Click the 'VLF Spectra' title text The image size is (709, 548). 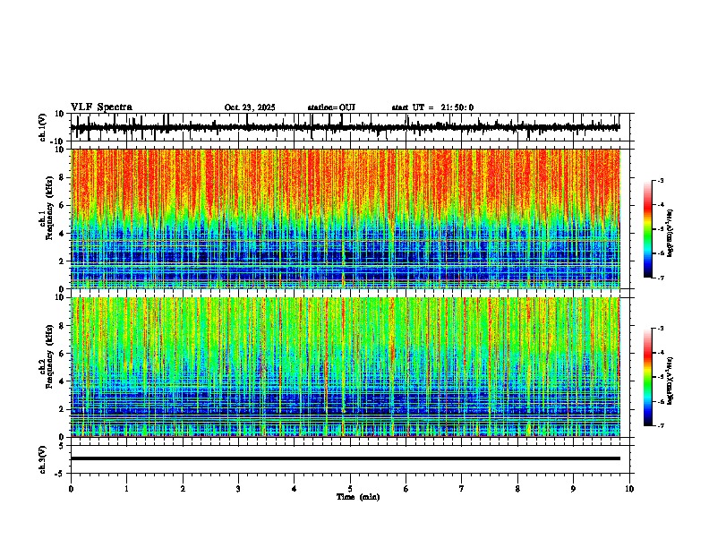[x=101, y=107]
